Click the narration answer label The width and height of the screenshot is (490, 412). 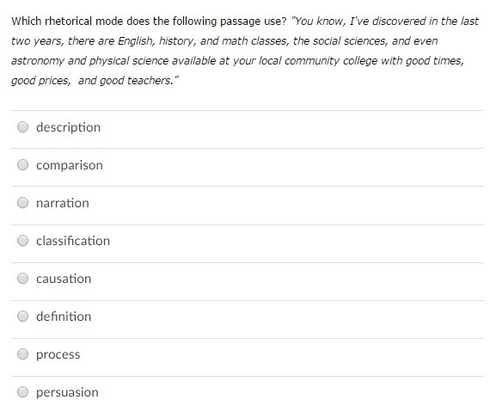point(63,203)
